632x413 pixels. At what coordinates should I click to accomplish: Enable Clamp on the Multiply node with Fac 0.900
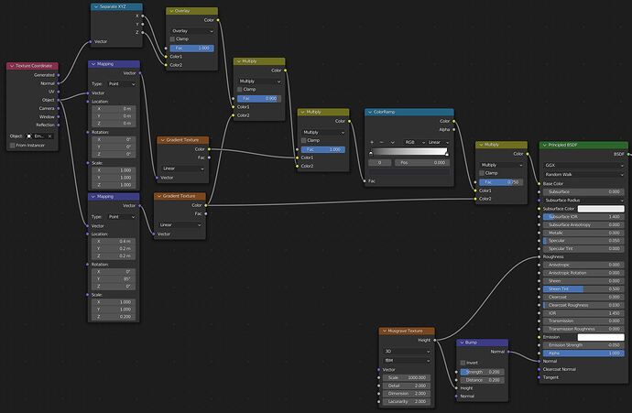(x=240, y=90)
